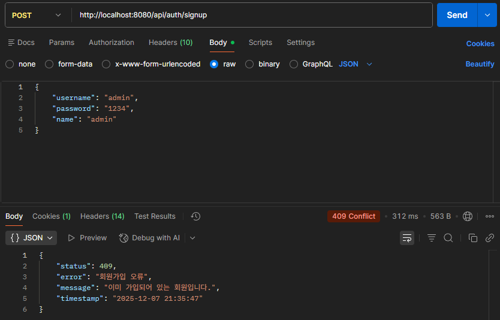
Task: Click the request URL input field
Action: pyautogui.click(x=252, y=15)
